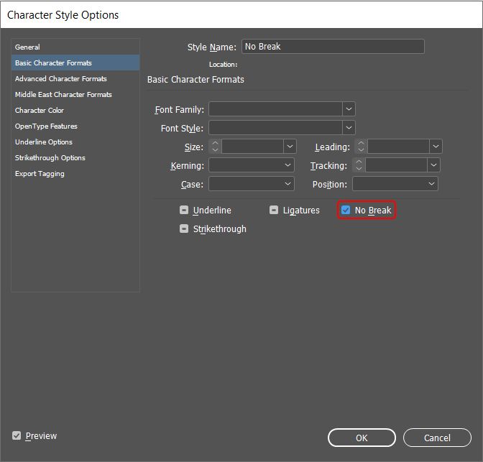Decrease Leading with the down arrow
Viewport: 483px width, 462px height.
click(361, 149)
